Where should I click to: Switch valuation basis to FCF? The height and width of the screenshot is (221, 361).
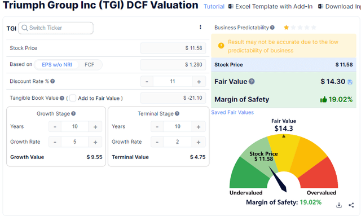[x=89, y=65]
